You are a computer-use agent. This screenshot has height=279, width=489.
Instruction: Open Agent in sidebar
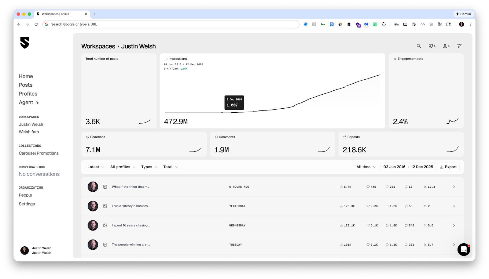(26, 103)
